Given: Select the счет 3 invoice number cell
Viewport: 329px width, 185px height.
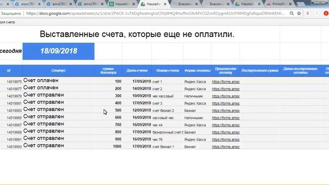Looking at the screenshot, I should coord(157,103).
